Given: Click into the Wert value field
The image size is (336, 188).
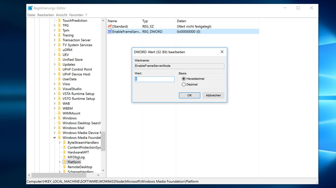Looking at the screenshot, I should (155, 79).
